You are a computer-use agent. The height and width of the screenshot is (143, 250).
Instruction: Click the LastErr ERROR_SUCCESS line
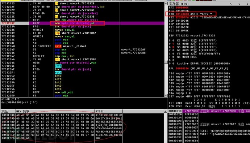[204, 64]
